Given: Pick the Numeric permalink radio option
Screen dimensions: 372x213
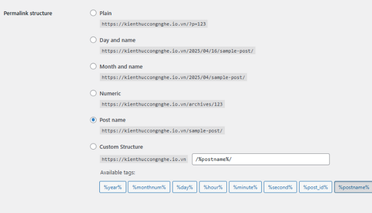Looking at the screenshot, I should click(94, 93).
